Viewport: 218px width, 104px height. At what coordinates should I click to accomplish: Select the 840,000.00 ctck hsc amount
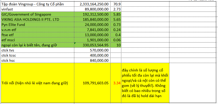click(92, 60)
